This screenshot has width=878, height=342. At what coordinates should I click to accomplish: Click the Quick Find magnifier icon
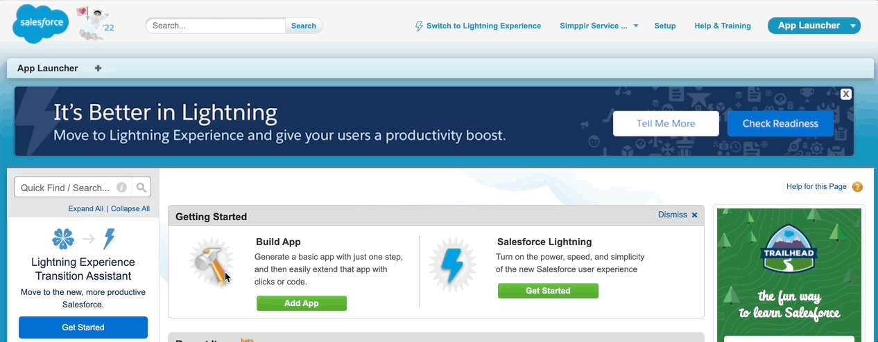coord(141,187)
